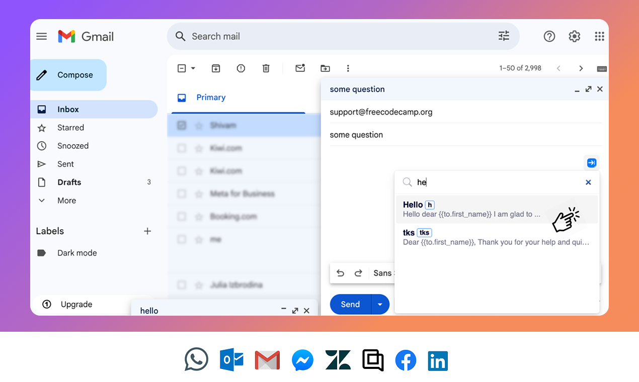Insert the Hello template
This screenshot has width=639, height=382.
click(497, 209)
